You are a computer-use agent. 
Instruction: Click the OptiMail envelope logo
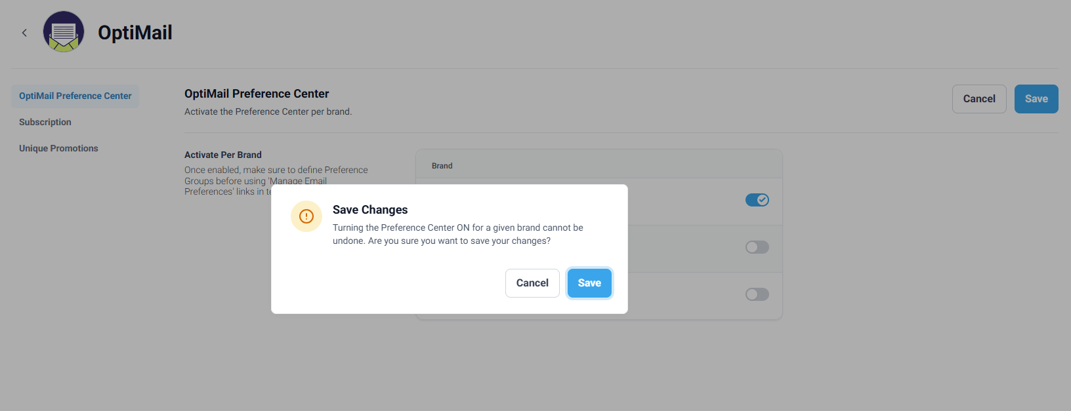(x=64, y=31)
